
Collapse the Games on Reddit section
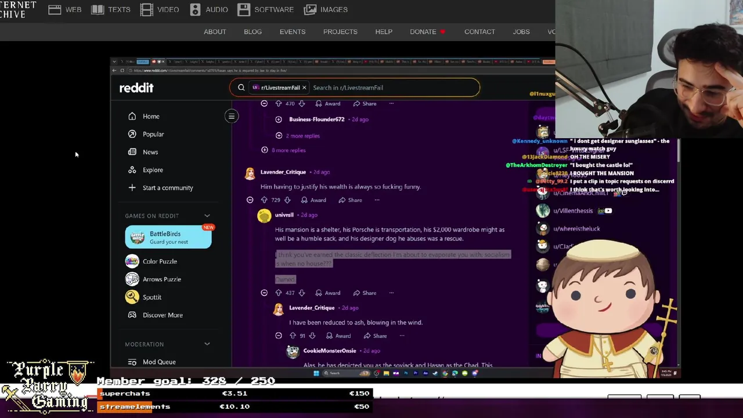tap(207, 216)
